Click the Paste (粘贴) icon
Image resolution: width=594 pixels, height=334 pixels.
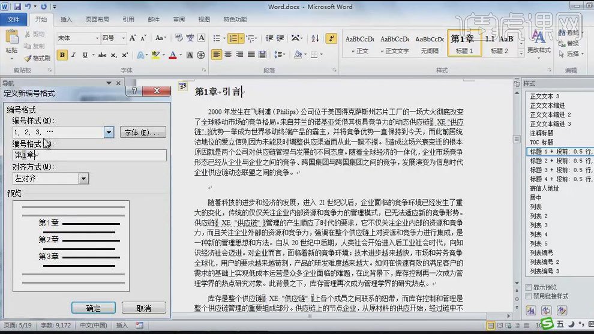coord(12,37)
